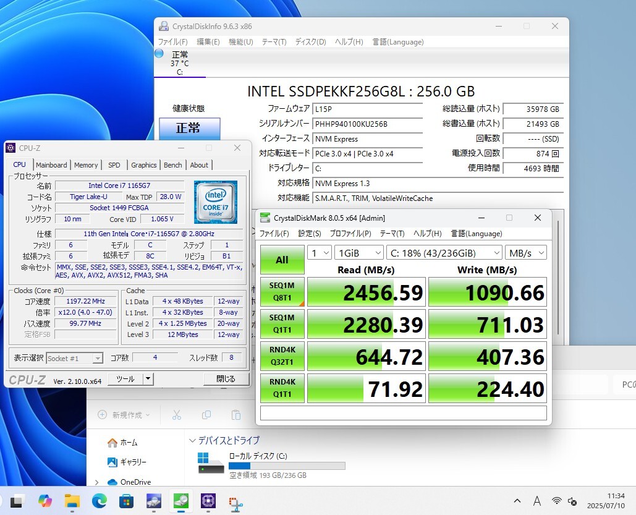This screenshot has width=636, height=515.
Task: Click 正常 health status button in CrystalDiskInfo
Action: pos(189,128)
